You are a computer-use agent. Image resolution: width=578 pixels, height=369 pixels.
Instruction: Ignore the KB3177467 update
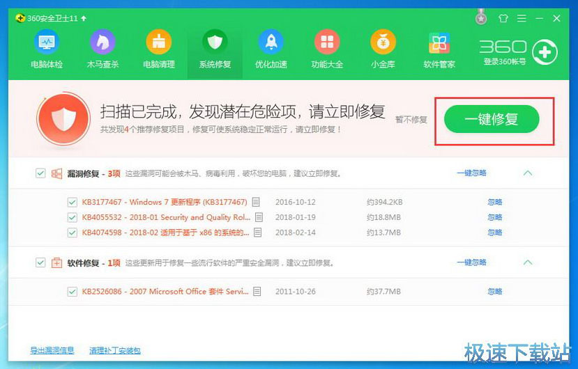495,202
